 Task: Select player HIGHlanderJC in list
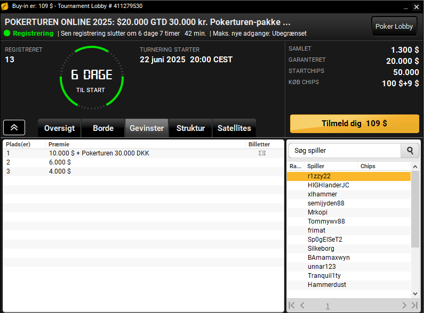tap(349, 185)
